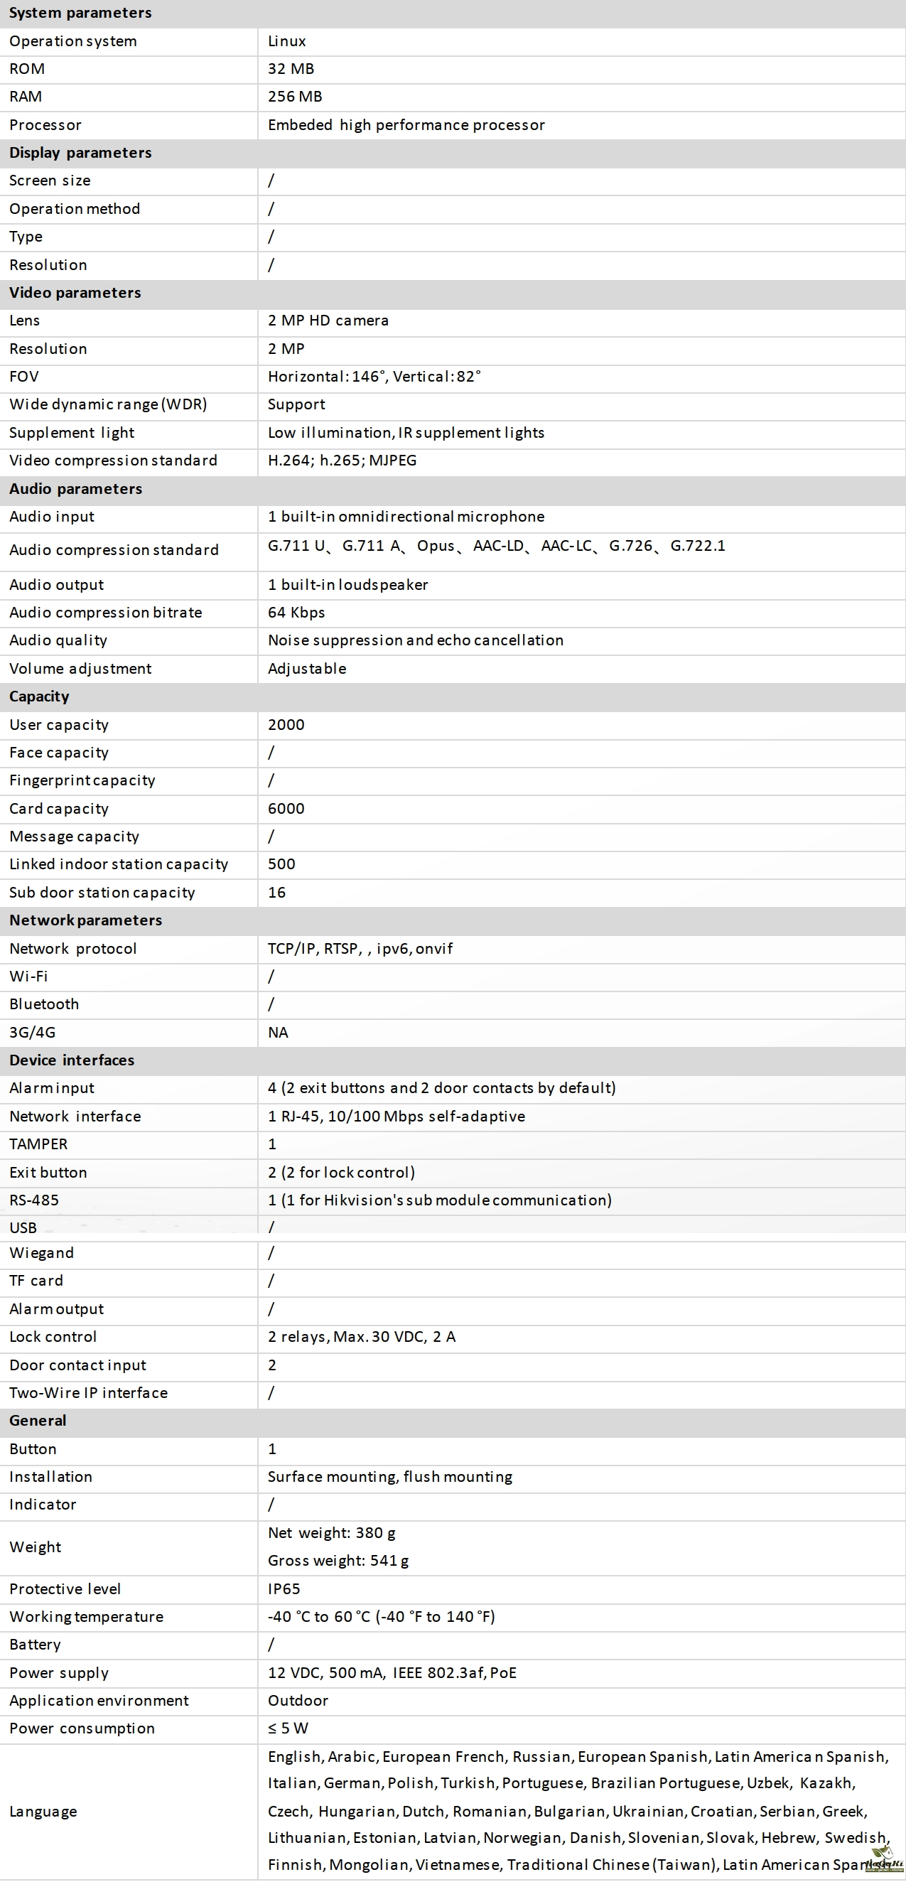Click the Card capacity value 6000
This screenshot has height=1882, width=906.
pos(286,809)
